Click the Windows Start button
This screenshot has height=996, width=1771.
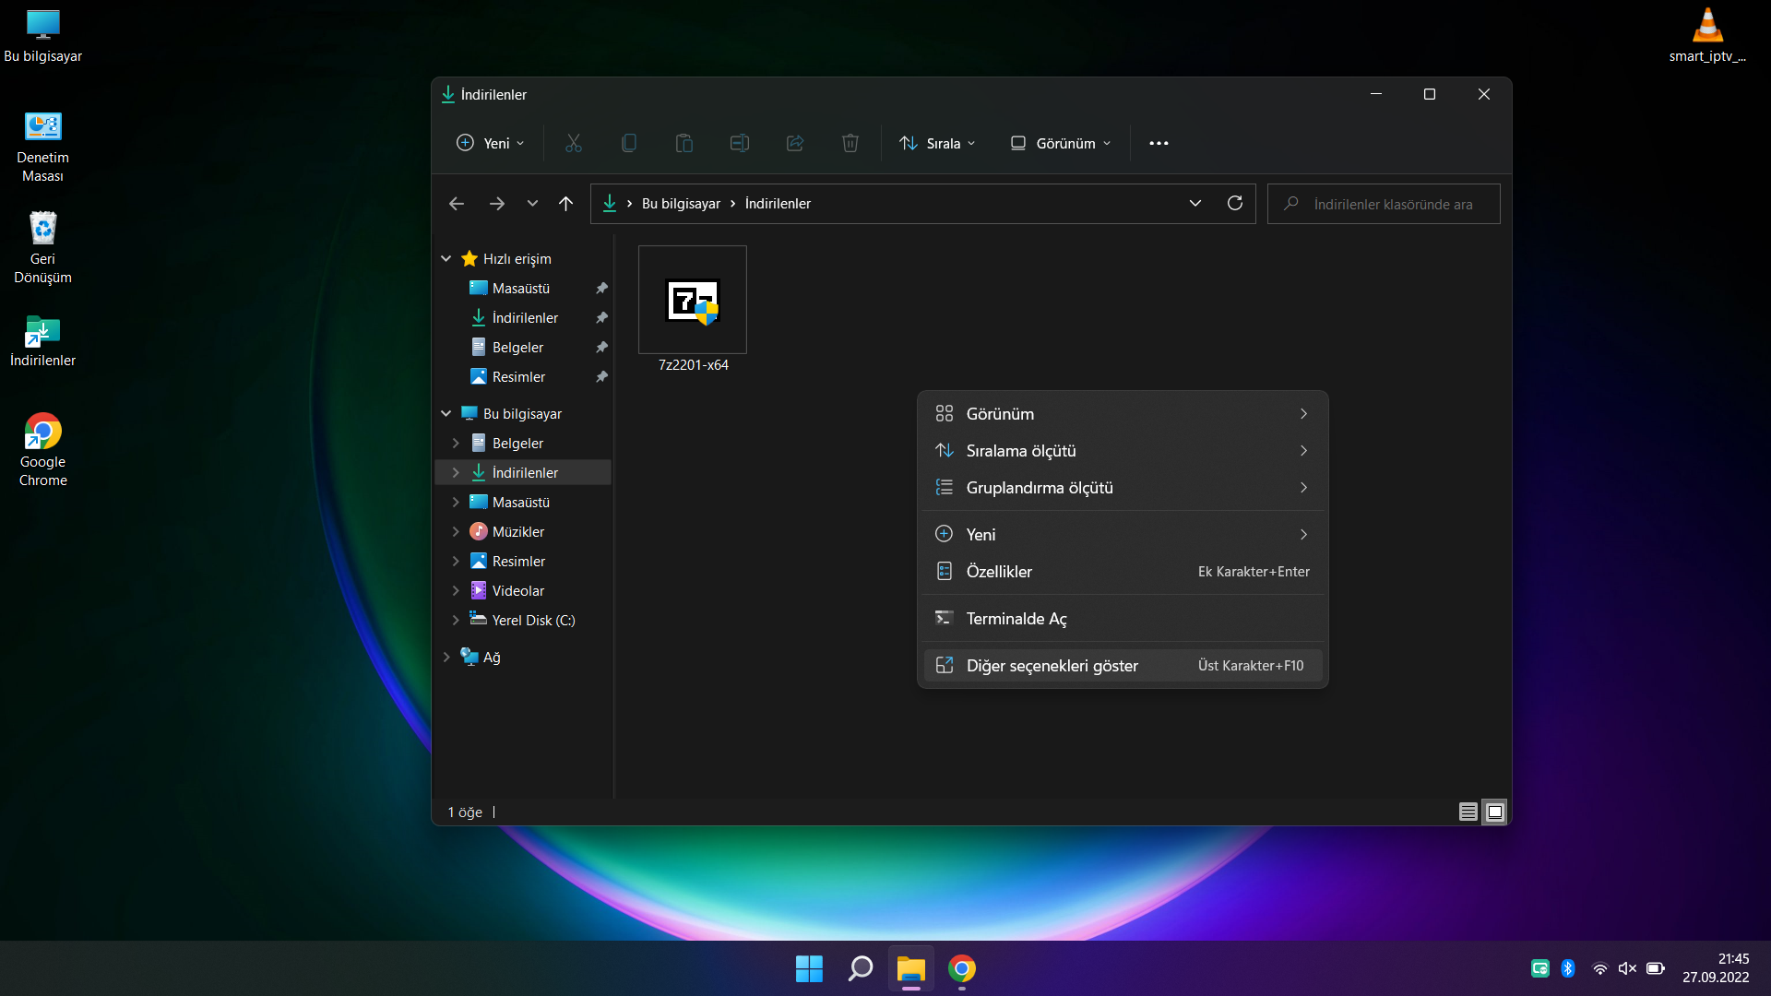point(809,968)
